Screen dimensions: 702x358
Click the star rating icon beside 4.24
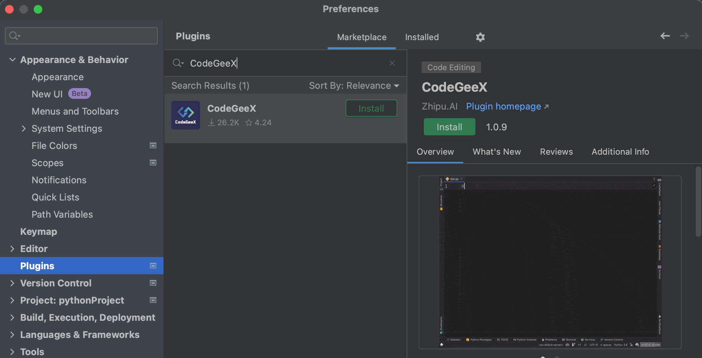tap(249, 122)
